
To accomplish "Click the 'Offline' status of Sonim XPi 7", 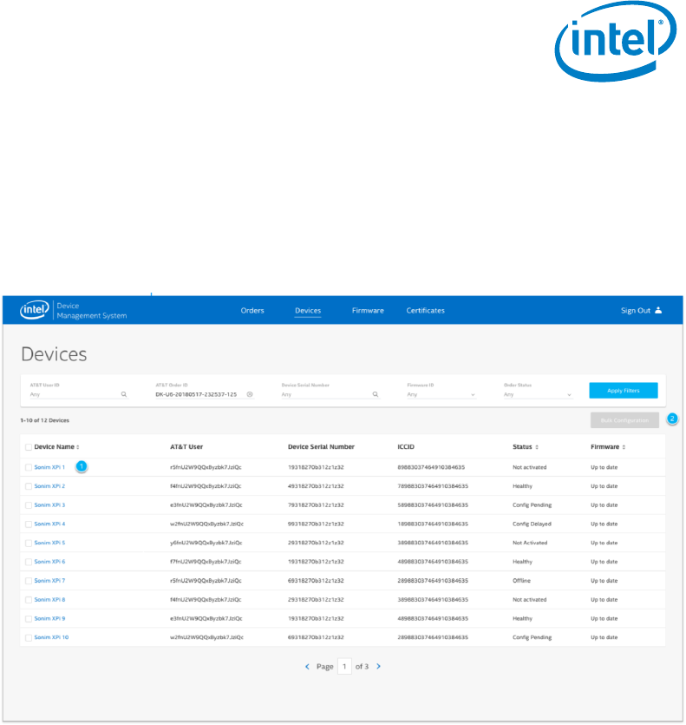I will [521, 581].
